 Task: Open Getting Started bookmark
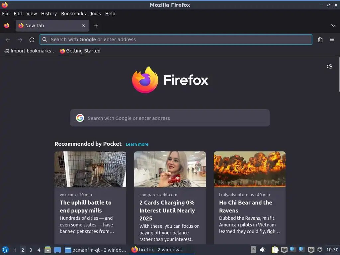point(80,51)
